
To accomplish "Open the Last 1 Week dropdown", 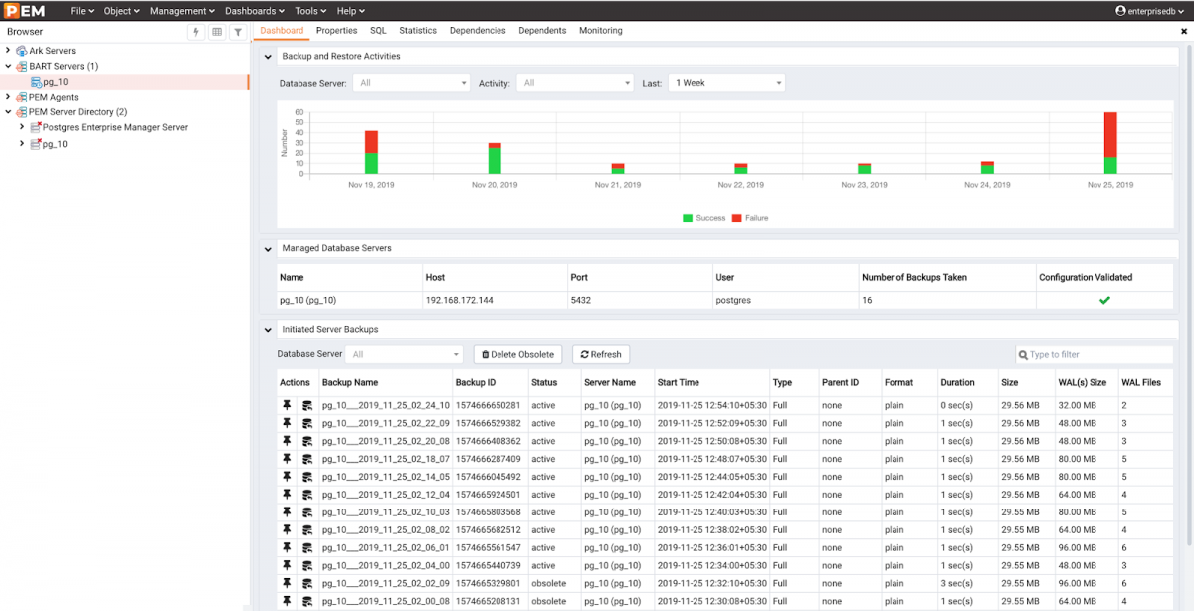I will click(727, 83).
